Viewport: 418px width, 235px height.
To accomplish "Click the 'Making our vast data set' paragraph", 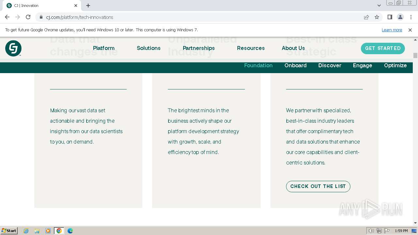I will tap(86, 126).
